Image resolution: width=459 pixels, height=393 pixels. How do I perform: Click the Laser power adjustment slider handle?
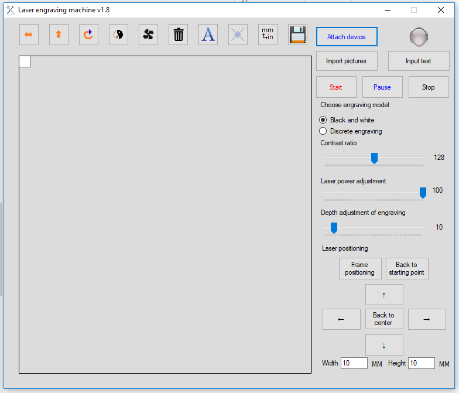423,193
